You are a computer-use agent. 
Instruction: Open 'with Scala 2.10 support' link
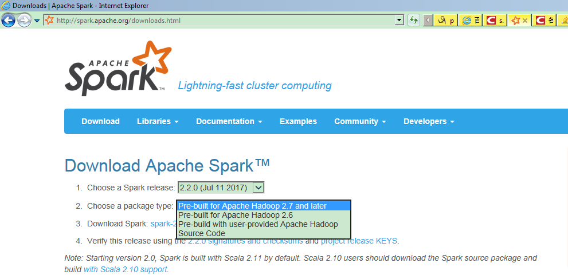[126, 269]
